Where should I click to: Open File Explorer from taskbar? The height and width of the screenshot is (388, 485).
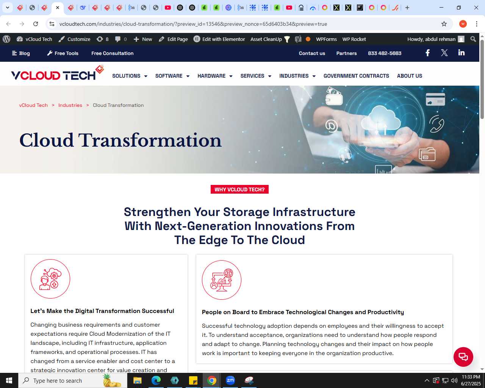tap(137, 380)
